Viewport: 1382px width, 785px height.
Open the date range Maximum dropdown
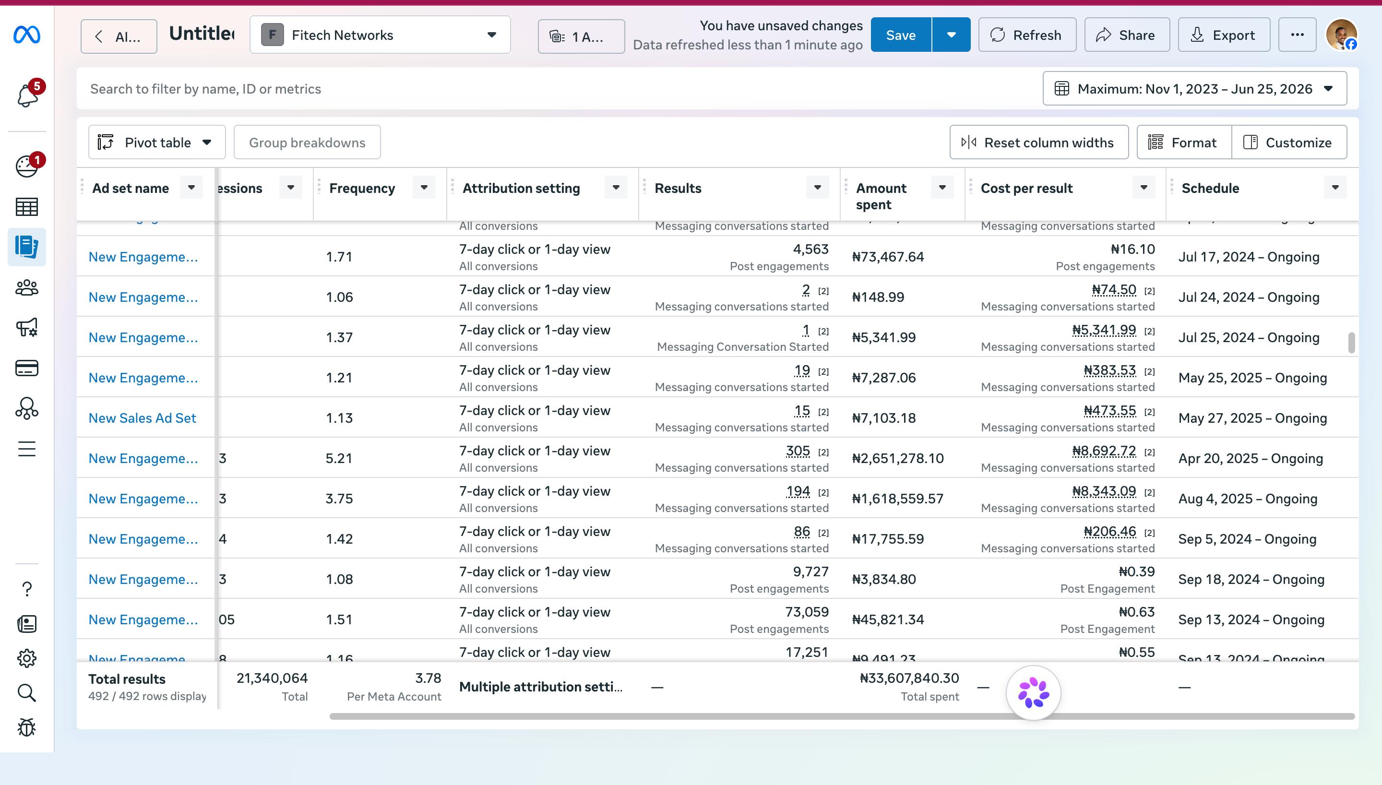[x=1194, y=89]
